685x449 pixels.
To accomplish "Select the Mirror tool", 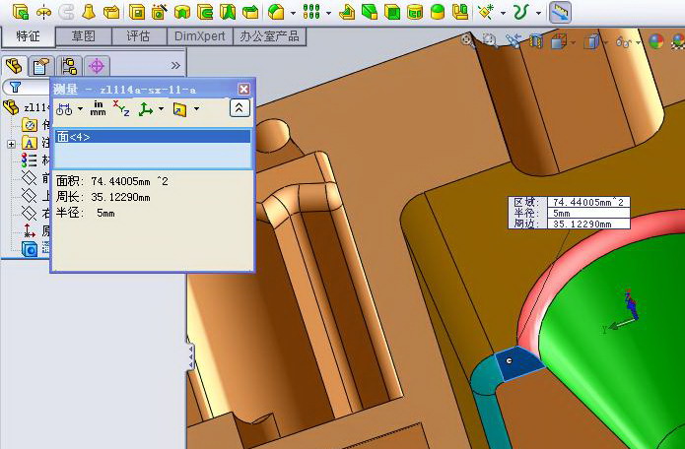I will click(460, 12).
